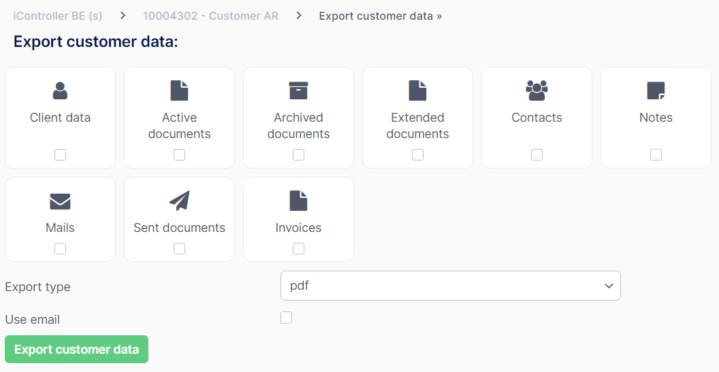Click the Client data person icon
This screenshot has height=372, width=719.
(x=60, y=90)
